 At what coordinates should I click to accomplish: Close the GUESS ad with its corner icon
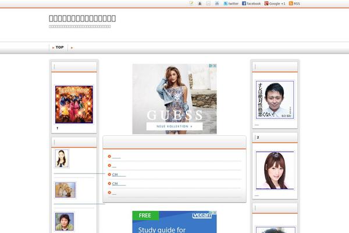click(x=215, y=66)
